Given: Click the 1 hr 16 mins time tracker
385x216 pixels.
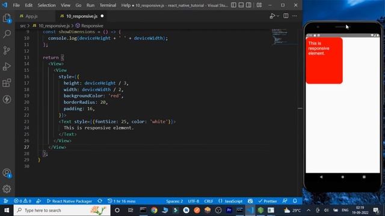Looking at the screenshot, I should 122,201.
